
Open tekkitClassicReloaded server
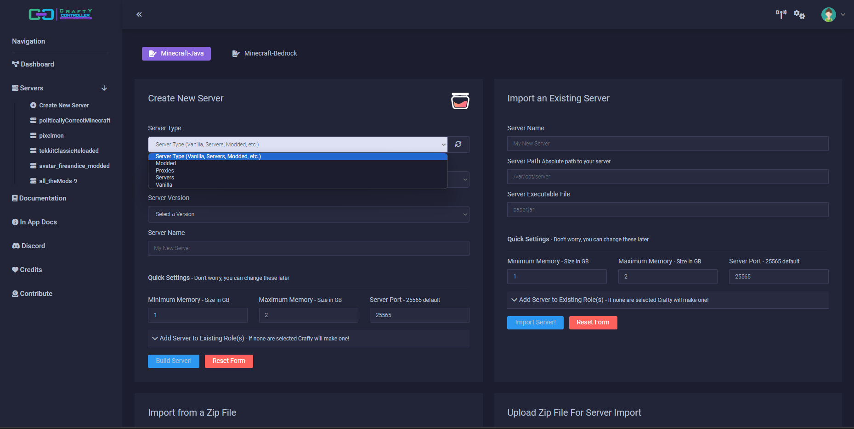[64, 150]
